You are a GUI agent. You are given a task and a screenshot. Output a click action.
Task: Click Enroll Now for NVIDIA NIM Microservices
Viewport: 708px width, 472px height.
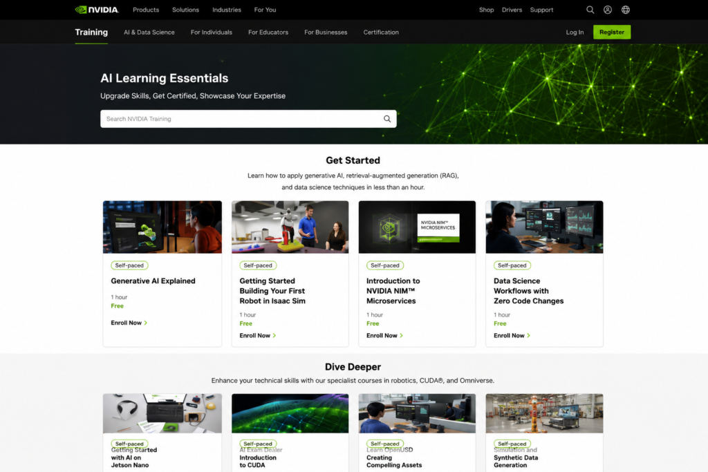click(384, 335)
